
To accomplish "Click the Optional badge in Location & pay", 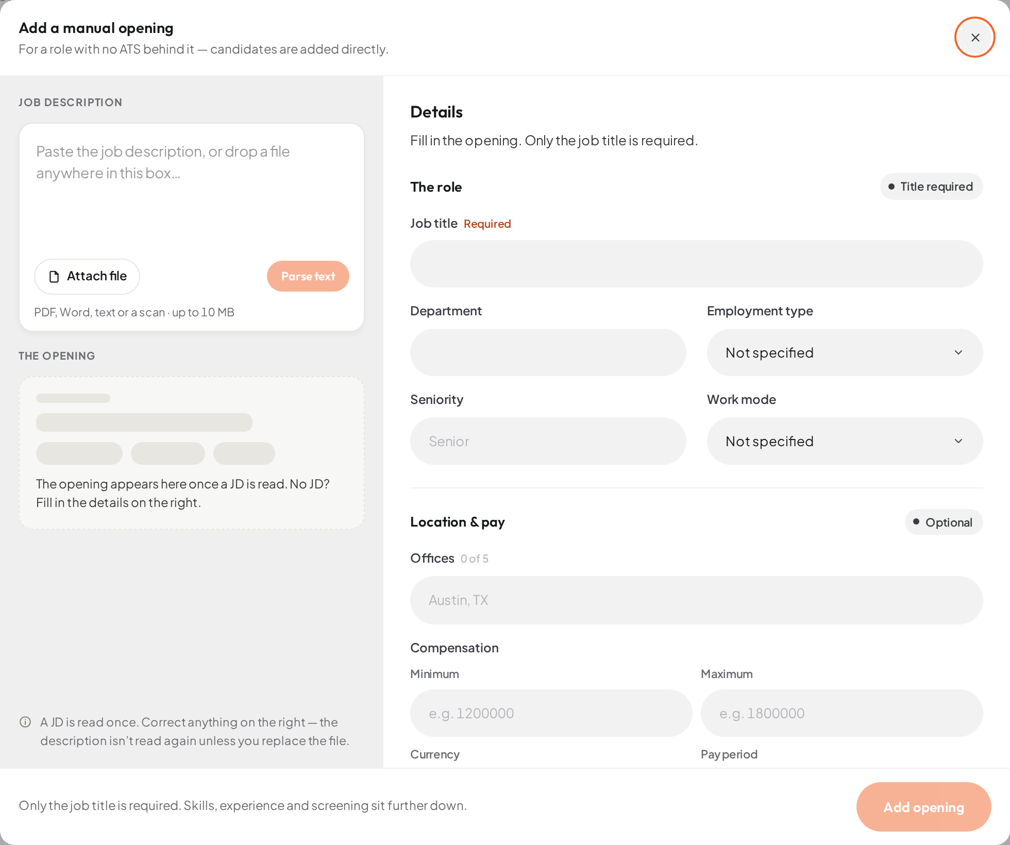I will 944,522.
